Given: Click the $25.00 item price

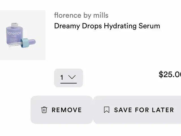Looking at the screenshot, I should 170,74.
